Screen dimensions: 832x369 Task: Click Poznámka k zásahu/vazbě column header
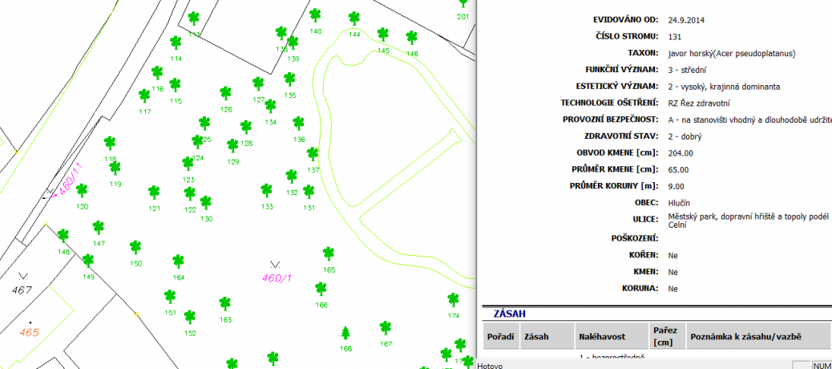[x=745, y=338]
